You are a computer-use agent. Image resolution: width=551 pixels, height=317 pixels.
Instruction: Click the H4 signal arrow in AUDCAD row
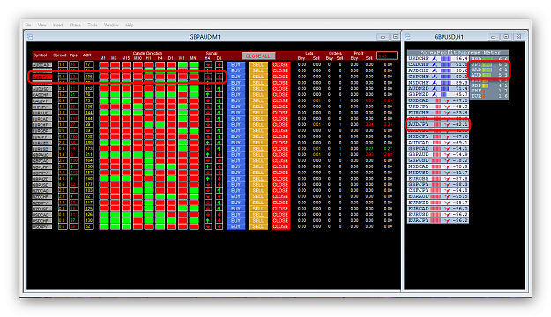click(x=208, y=64)
